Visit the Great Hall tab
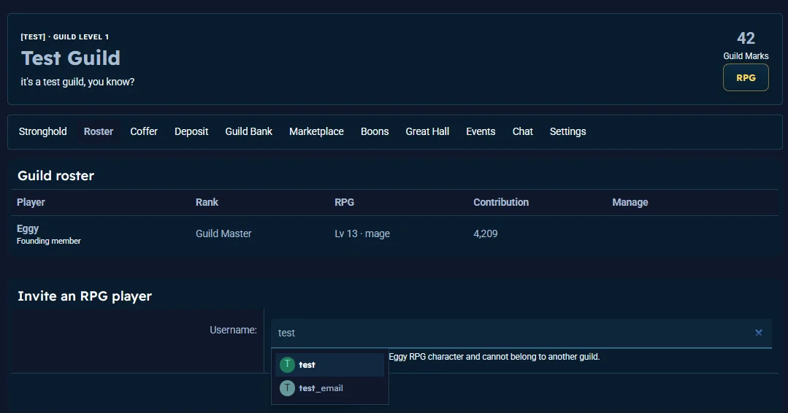The height and width of the screenshot is (413, 788). click(x=427, y=131)
